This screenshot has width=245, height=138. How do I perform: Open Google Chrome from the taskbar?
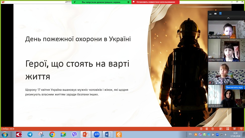click(52, 134)
